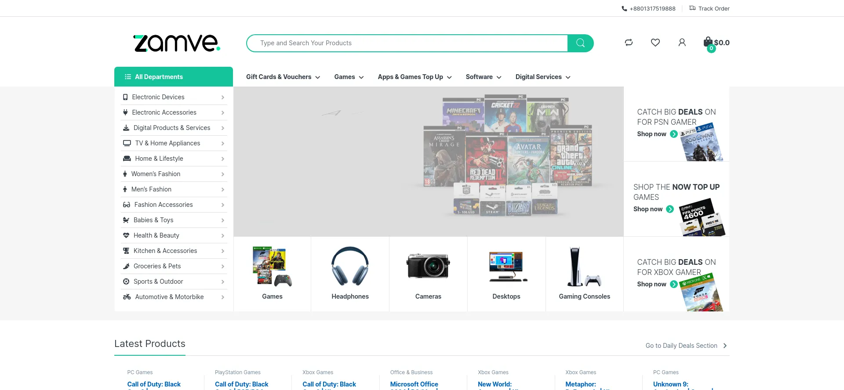Expand Electronic Devices category arrow

pos(222,97)
